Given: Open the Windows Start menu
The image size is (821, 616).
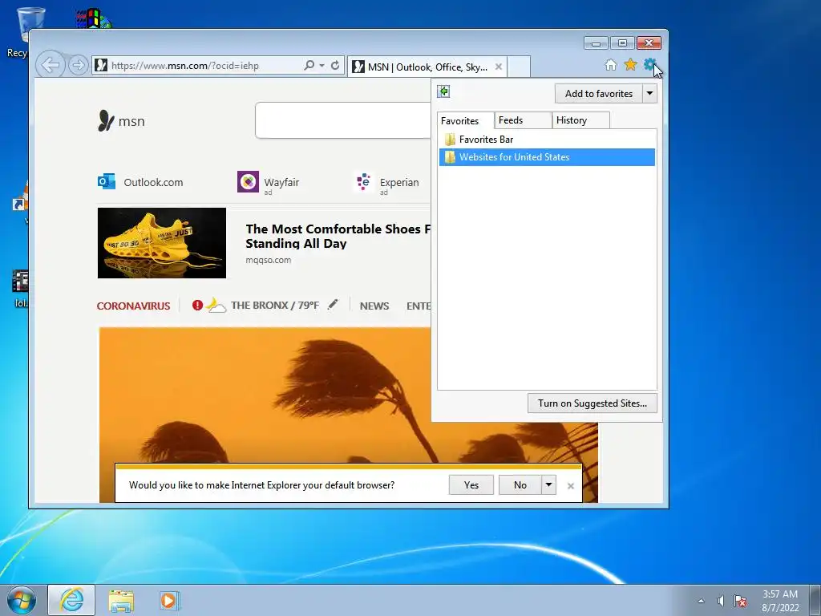Looking at the screenshot, I should pos(22,600).
